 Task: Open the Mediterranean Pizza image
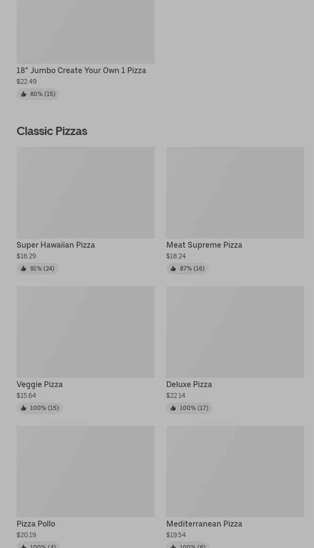[235, 471]
